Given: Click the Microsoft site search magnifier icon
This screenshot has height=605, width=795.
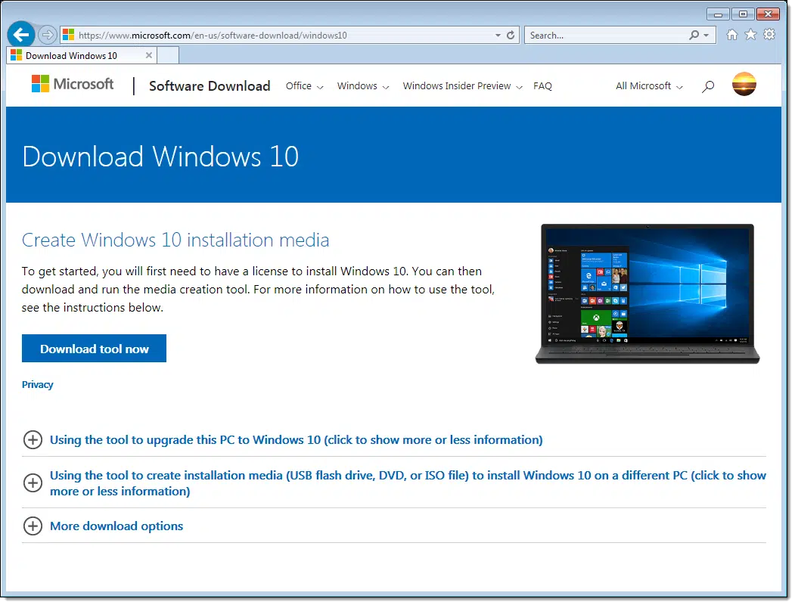Looking at the screenshot, I should [708, 86].
